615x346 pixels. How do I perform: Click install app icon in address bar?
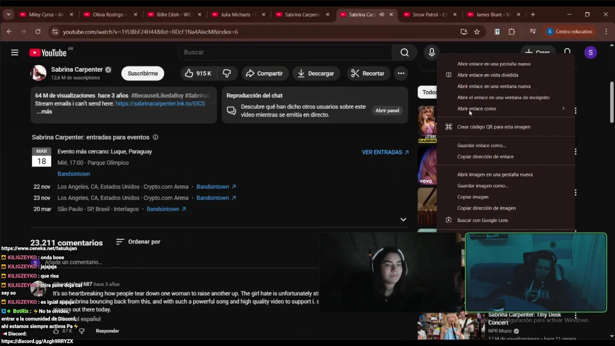(x=464, y=32)
